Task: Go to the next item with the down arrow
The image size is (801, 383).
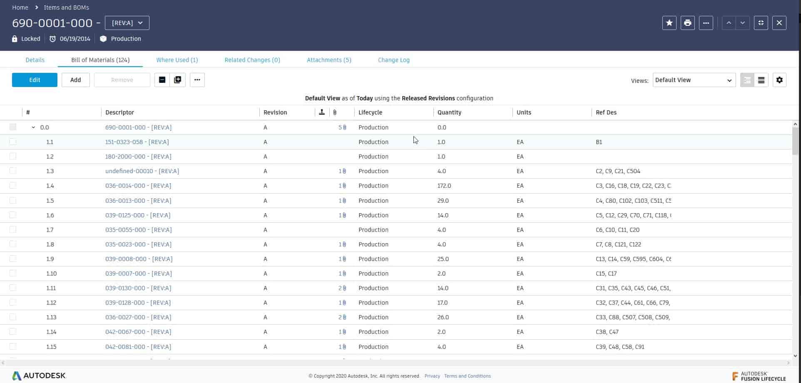Action: point(743,23)
